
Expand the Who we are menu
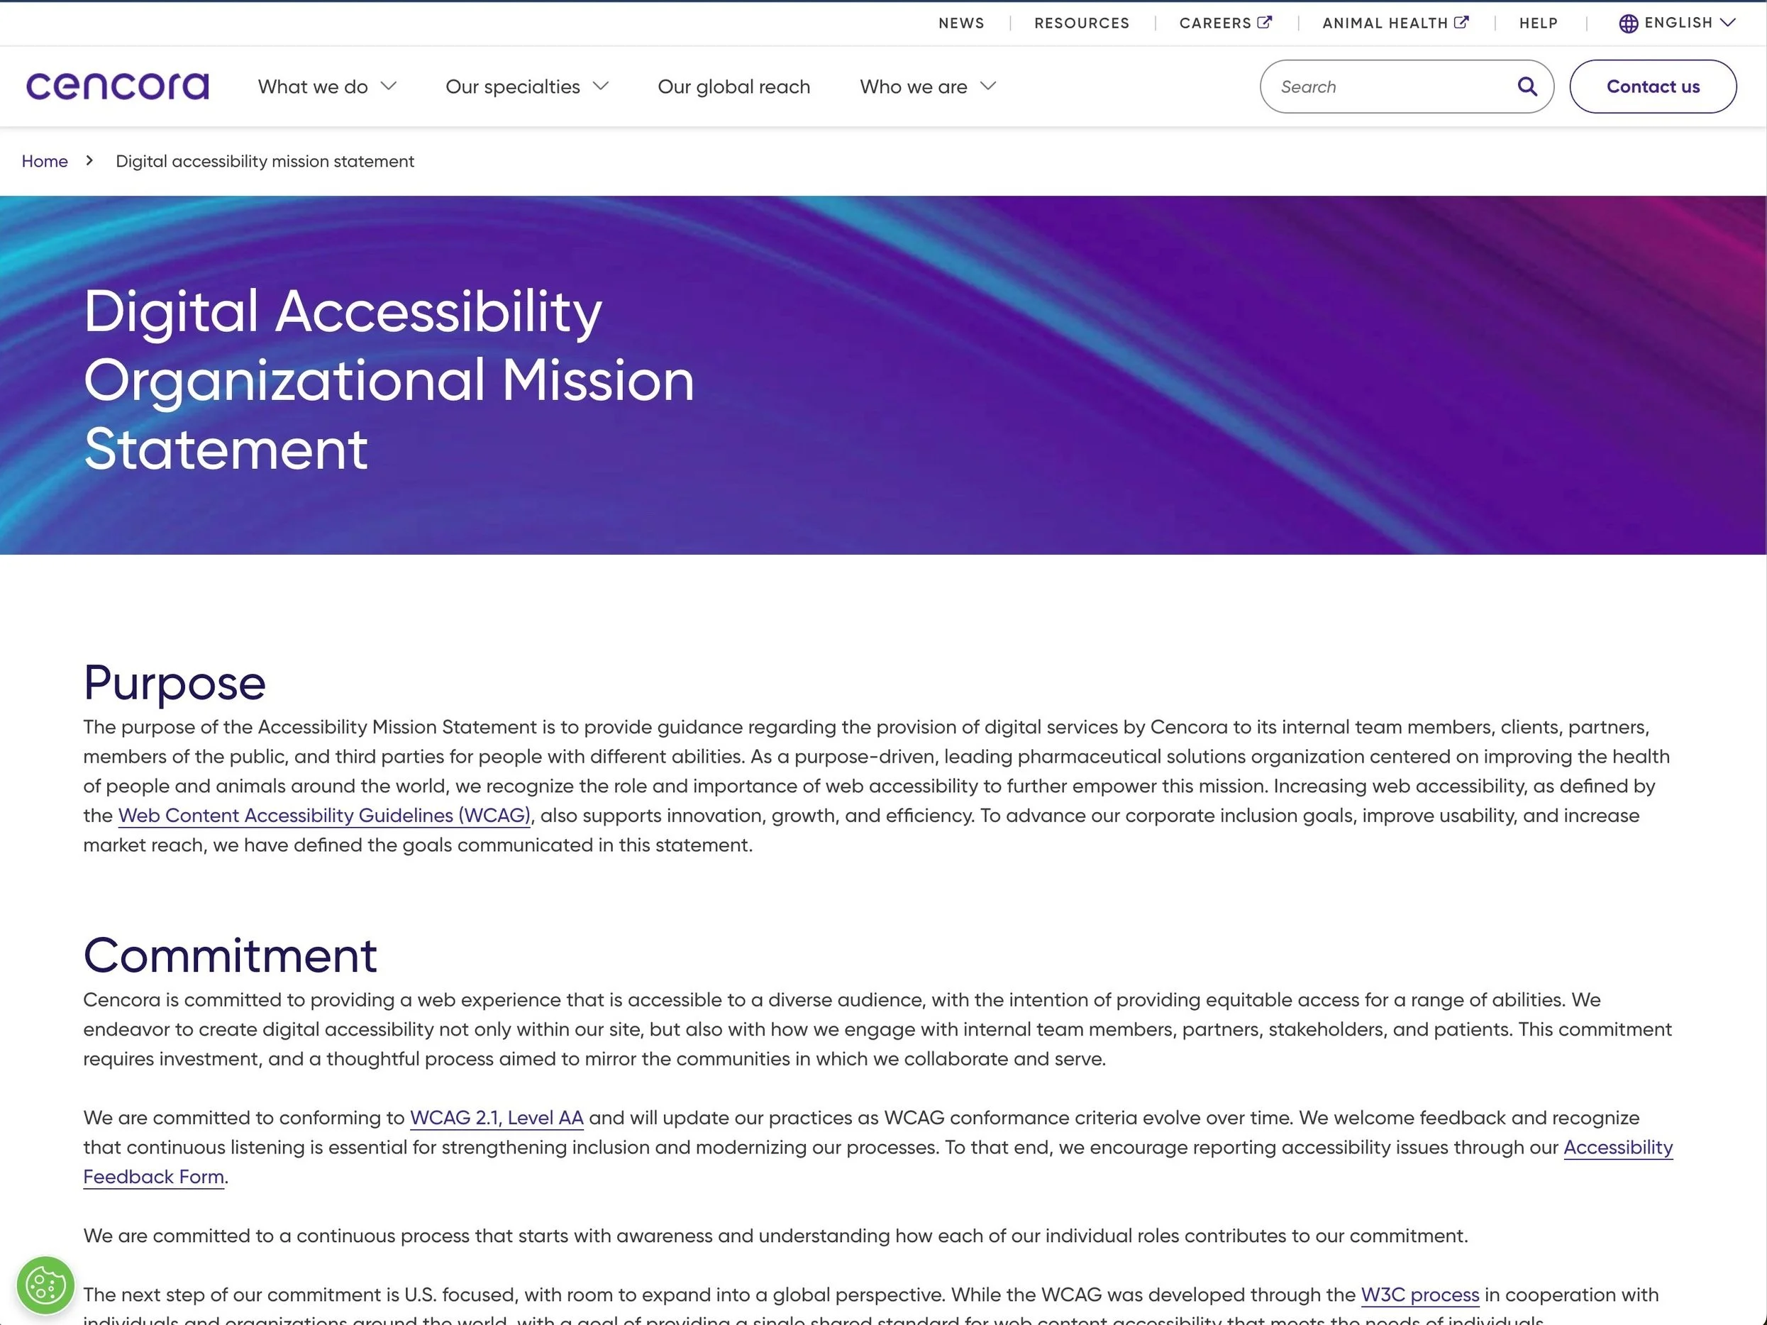tap(929, 87)
